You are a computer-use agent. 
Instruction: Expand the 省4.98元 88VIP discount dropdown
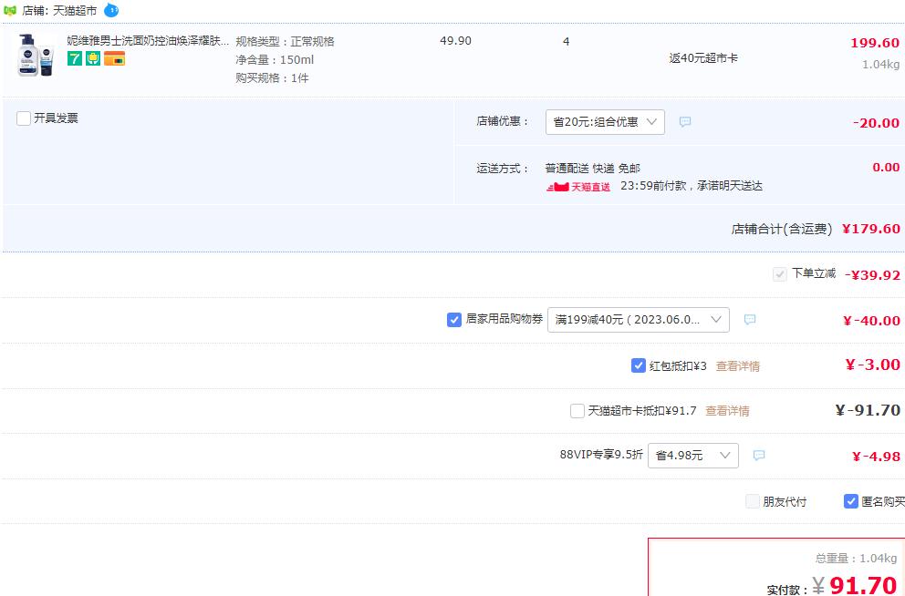(693, 456)
